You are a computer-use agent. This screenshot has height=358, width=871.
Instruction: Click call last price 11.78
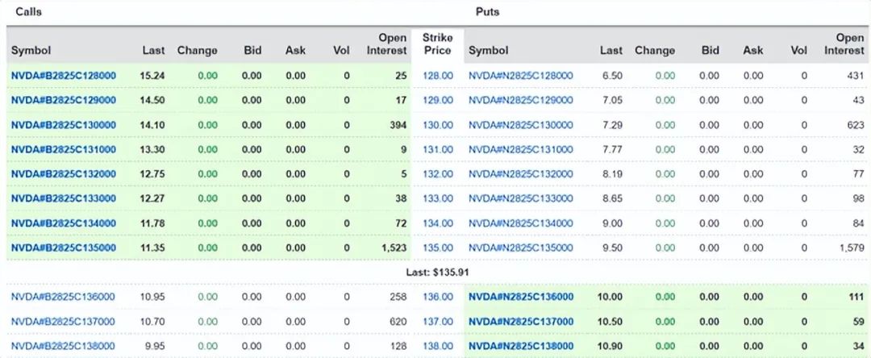pos(152,223)
